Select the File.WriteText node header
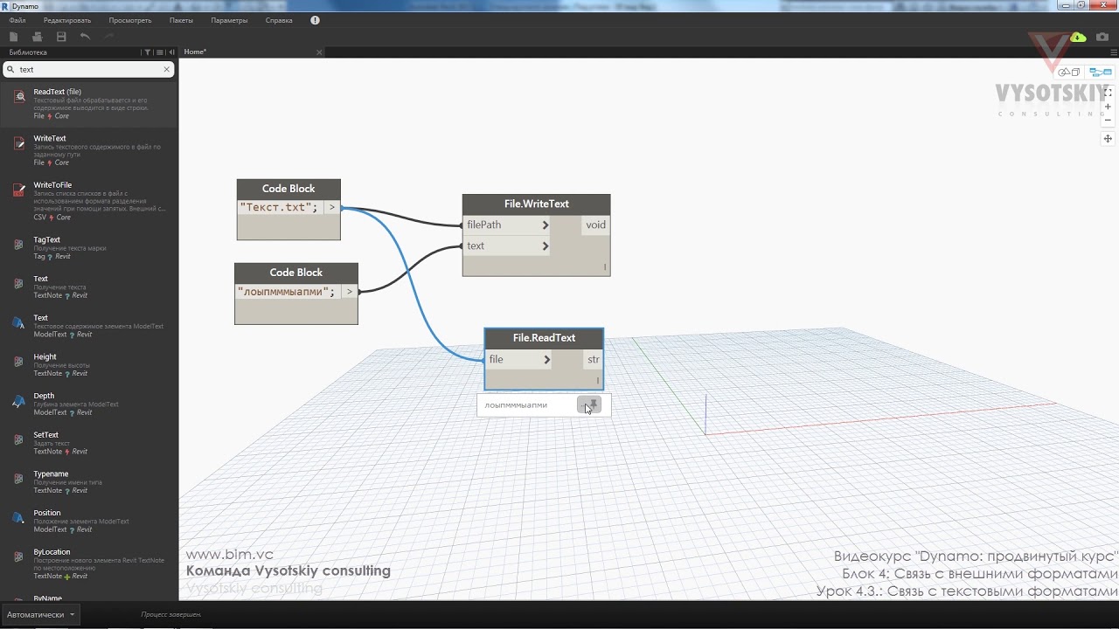 [536, 204]
